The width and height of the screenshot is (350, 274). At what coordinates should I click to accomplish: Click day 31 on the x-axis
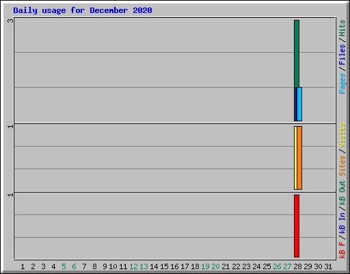tap(328, 266)
